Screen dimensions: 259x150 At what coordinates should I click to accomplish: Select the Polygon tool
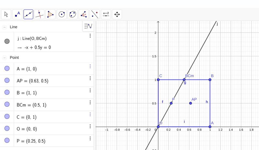tap(51, 14)
